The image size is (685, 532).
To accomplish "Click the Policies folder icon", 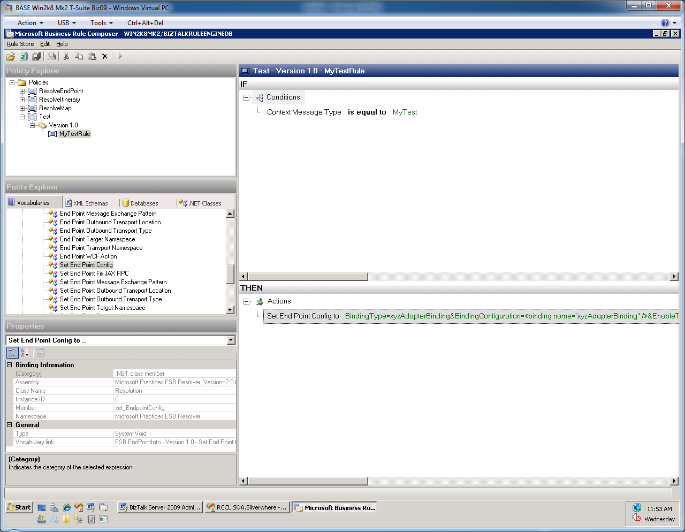I will point(22,82).
